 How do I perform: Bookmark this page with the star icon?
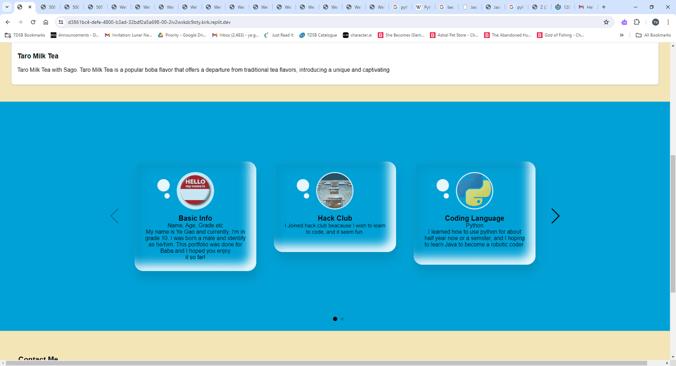pyautogui.click(x=606, y=22)
